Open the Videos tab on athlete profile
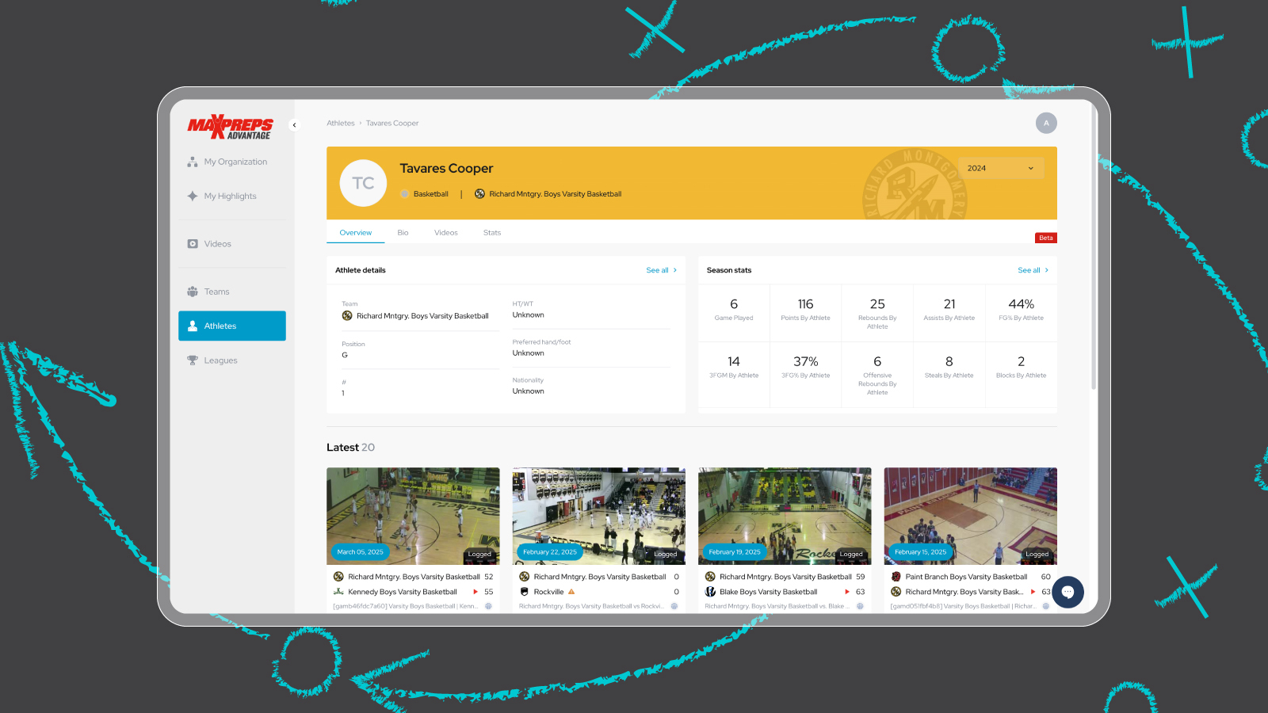Image resolution: width=1268 pixels, height=713 pixels. pyautogui.click(x=446, y=233)
